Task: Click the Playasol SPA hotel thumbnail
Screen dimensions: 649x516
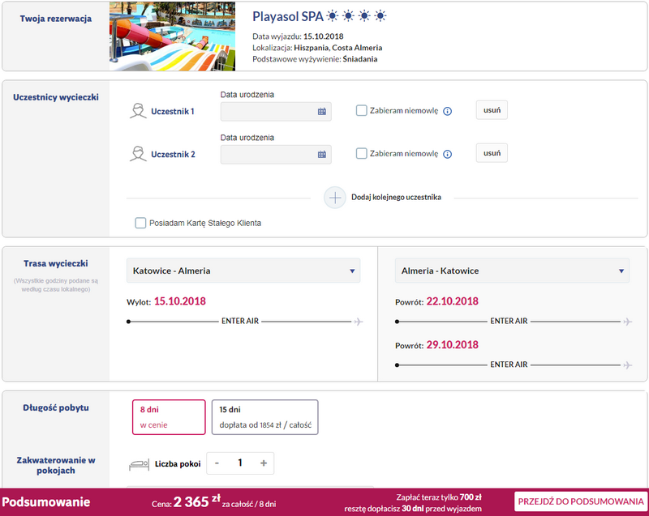Action: [x=172, y=36]
